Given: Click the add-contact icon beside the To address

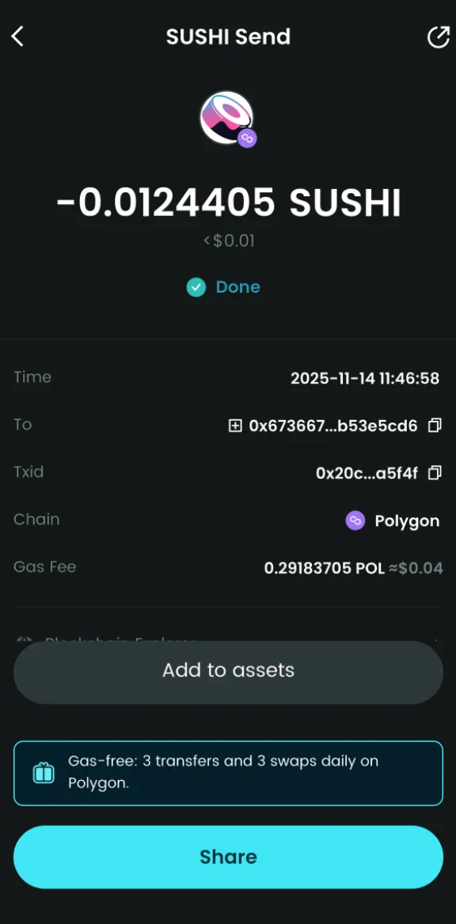Looking at the screenshot, I should [235, 425].
